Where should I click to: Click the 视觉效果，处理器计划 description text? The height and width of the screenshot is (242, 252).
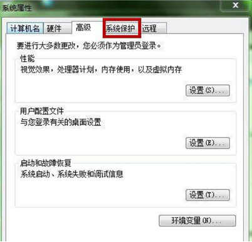pos(101,69)
